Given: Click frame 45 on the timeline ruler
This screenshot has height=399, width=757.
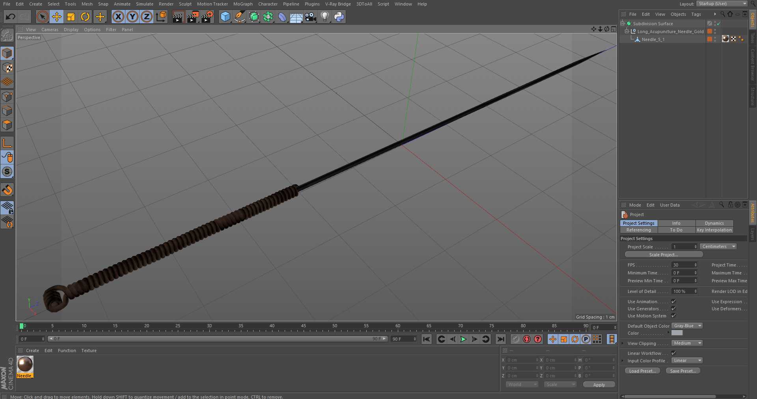Looking at the screenshot, I should click(x=303, y=326).
